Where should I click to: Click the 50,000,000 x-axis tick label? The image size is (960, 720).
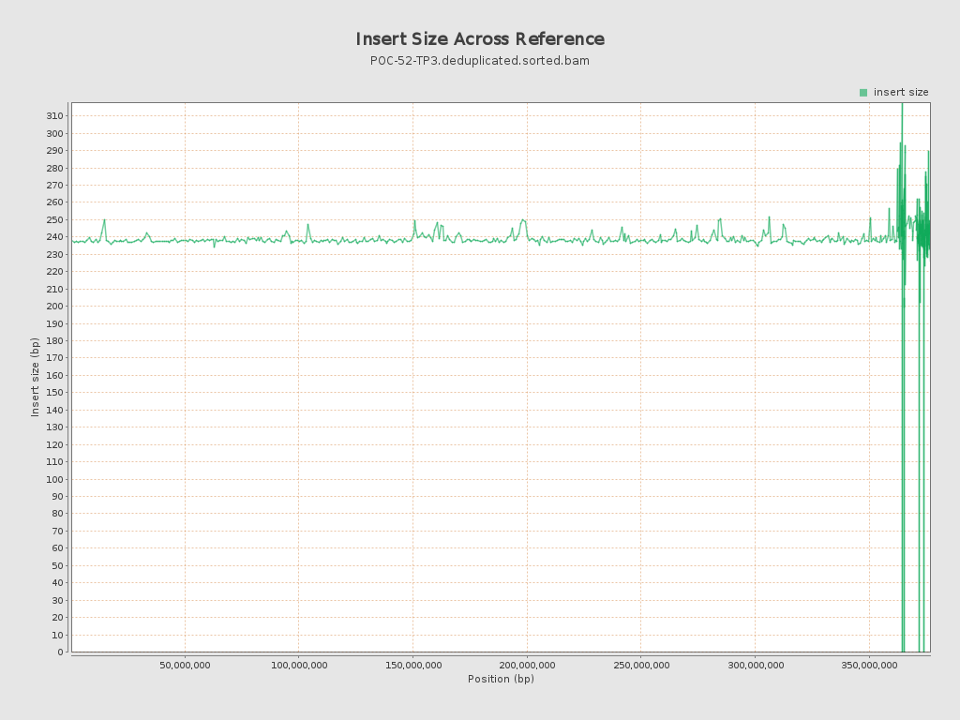[x=185, y=666]
